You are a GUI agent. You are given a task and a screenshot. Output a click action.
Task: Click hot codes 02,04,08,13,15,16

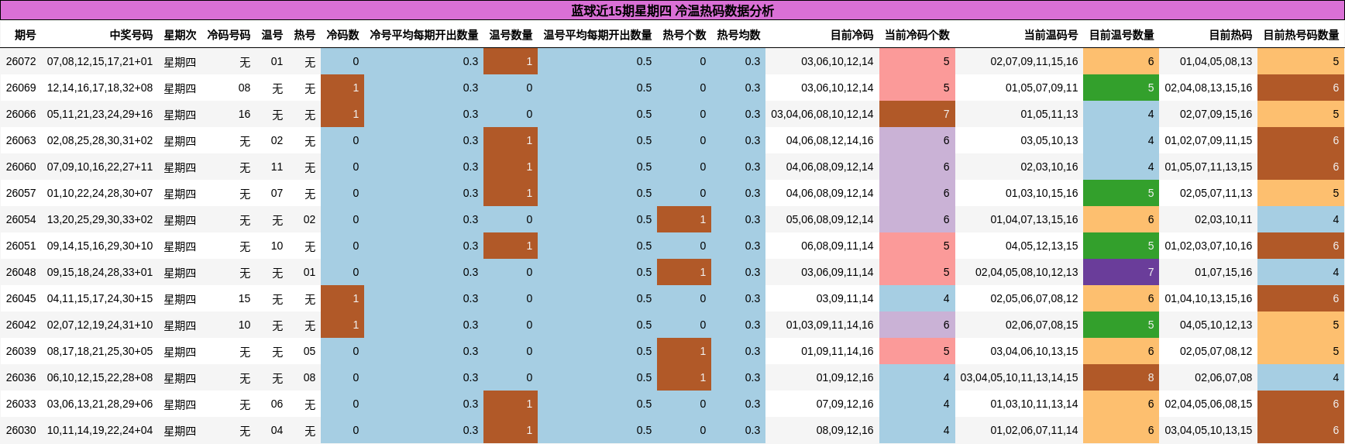point(1209,88)
